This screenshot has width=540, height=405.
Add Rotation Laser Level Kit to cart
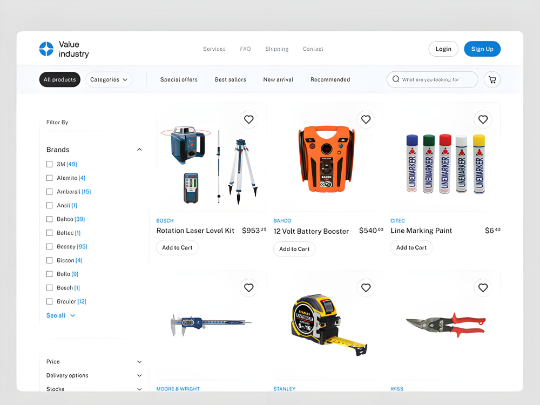(177, 248)
